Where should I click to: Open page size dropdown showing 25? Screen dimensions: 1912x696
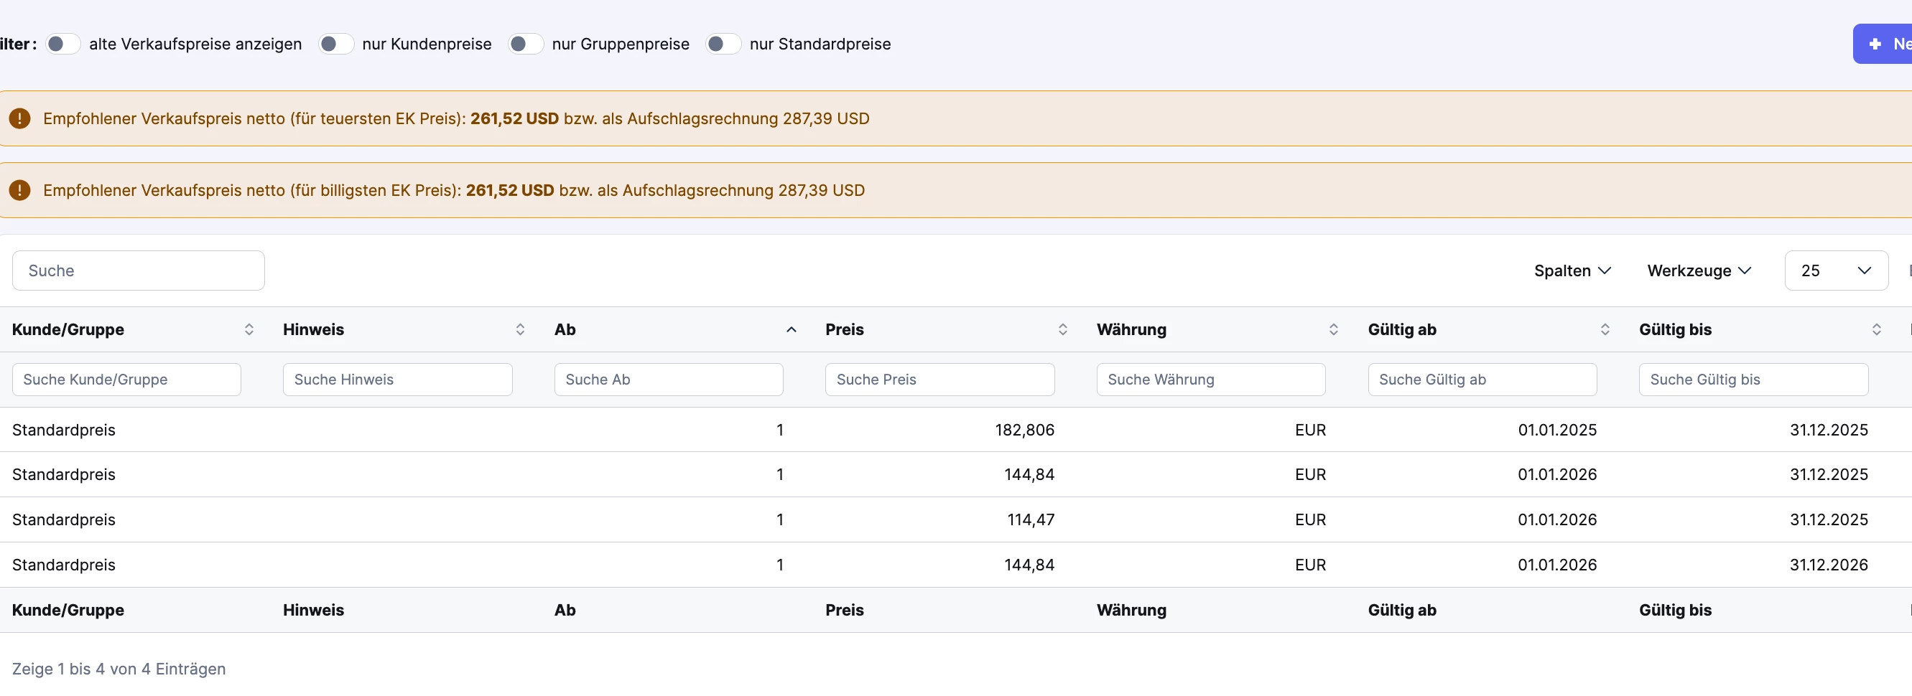point(1836,271)
